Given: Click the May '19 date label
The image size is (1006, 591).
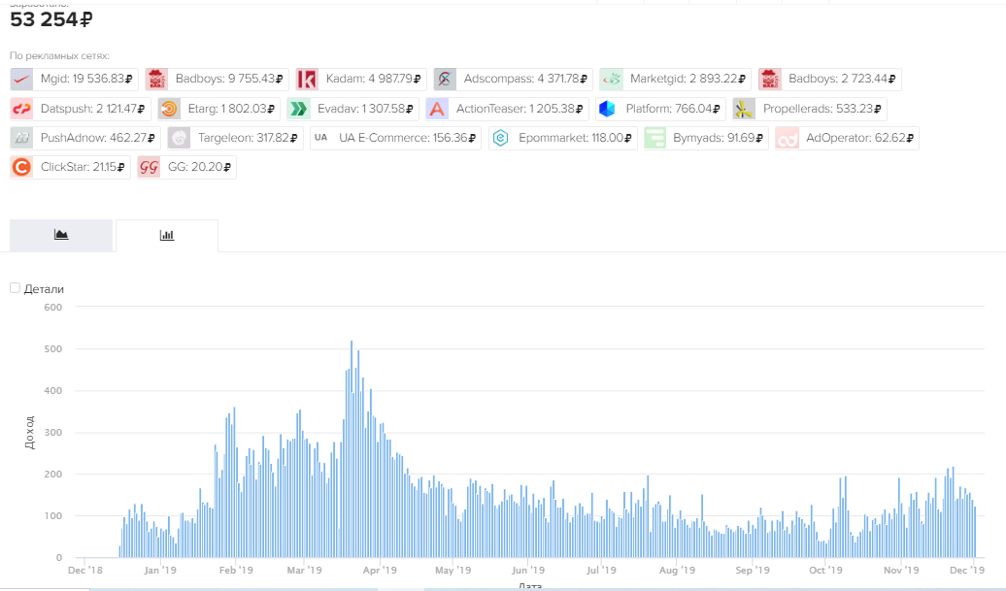Looking at the screenshot, I should click(453, 570).
